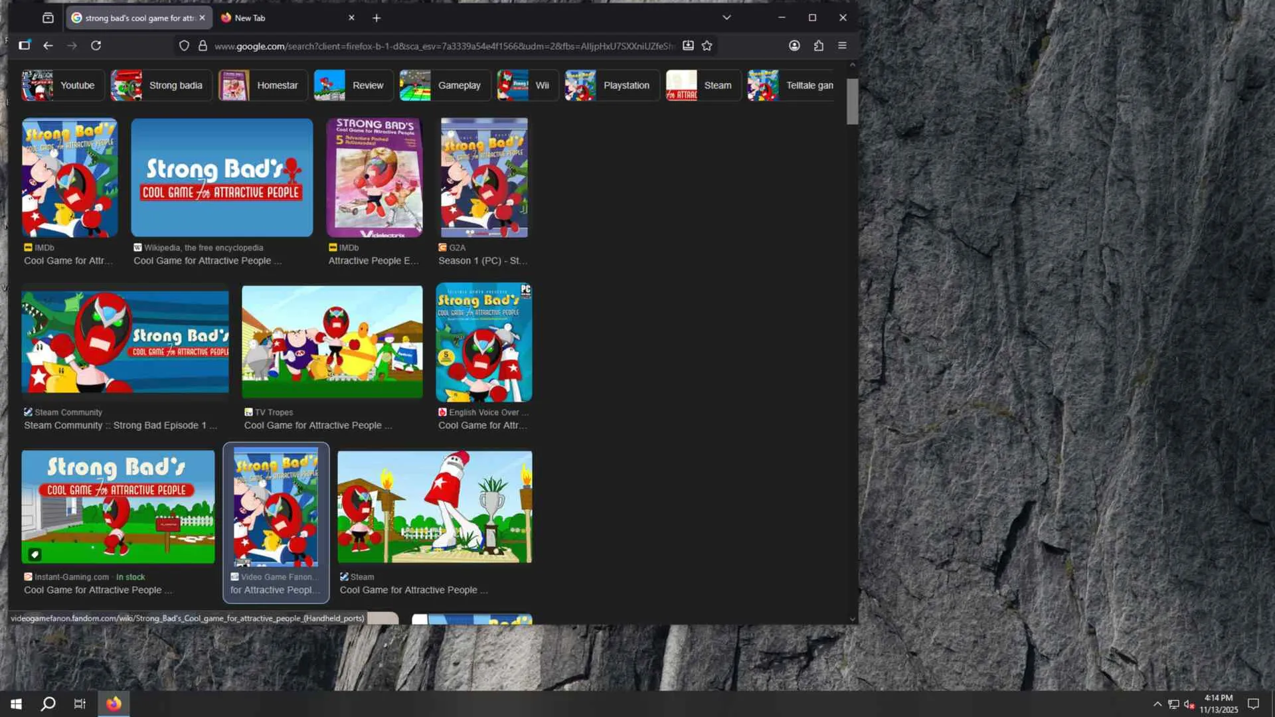Go back using the back arrow
Viewport: 1275px width, 717px height.
(x=48, y=46)
